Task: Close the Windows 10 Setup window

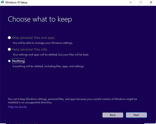Action: coord(151,2)
